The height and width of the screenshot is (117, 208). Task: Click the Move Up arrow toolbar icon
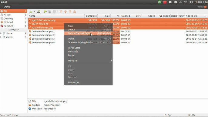coord(61,12)
